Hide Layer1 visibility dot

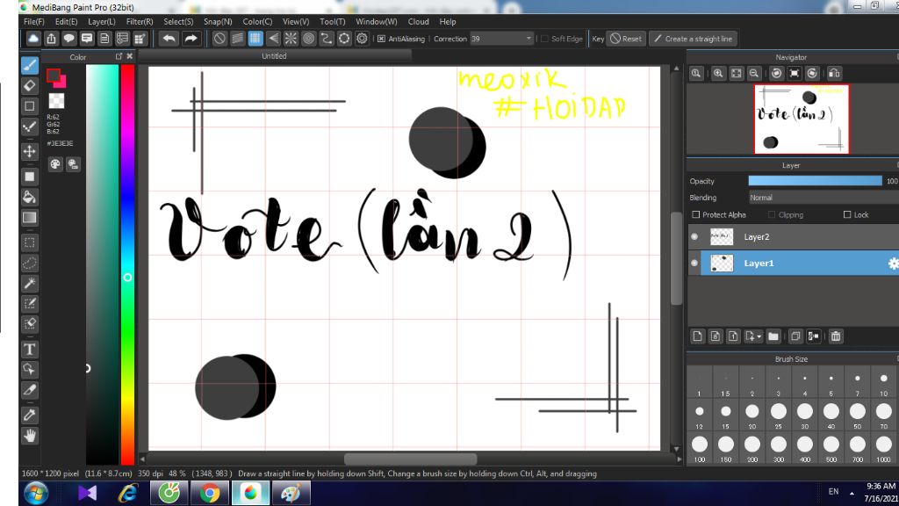pos(694,264)
